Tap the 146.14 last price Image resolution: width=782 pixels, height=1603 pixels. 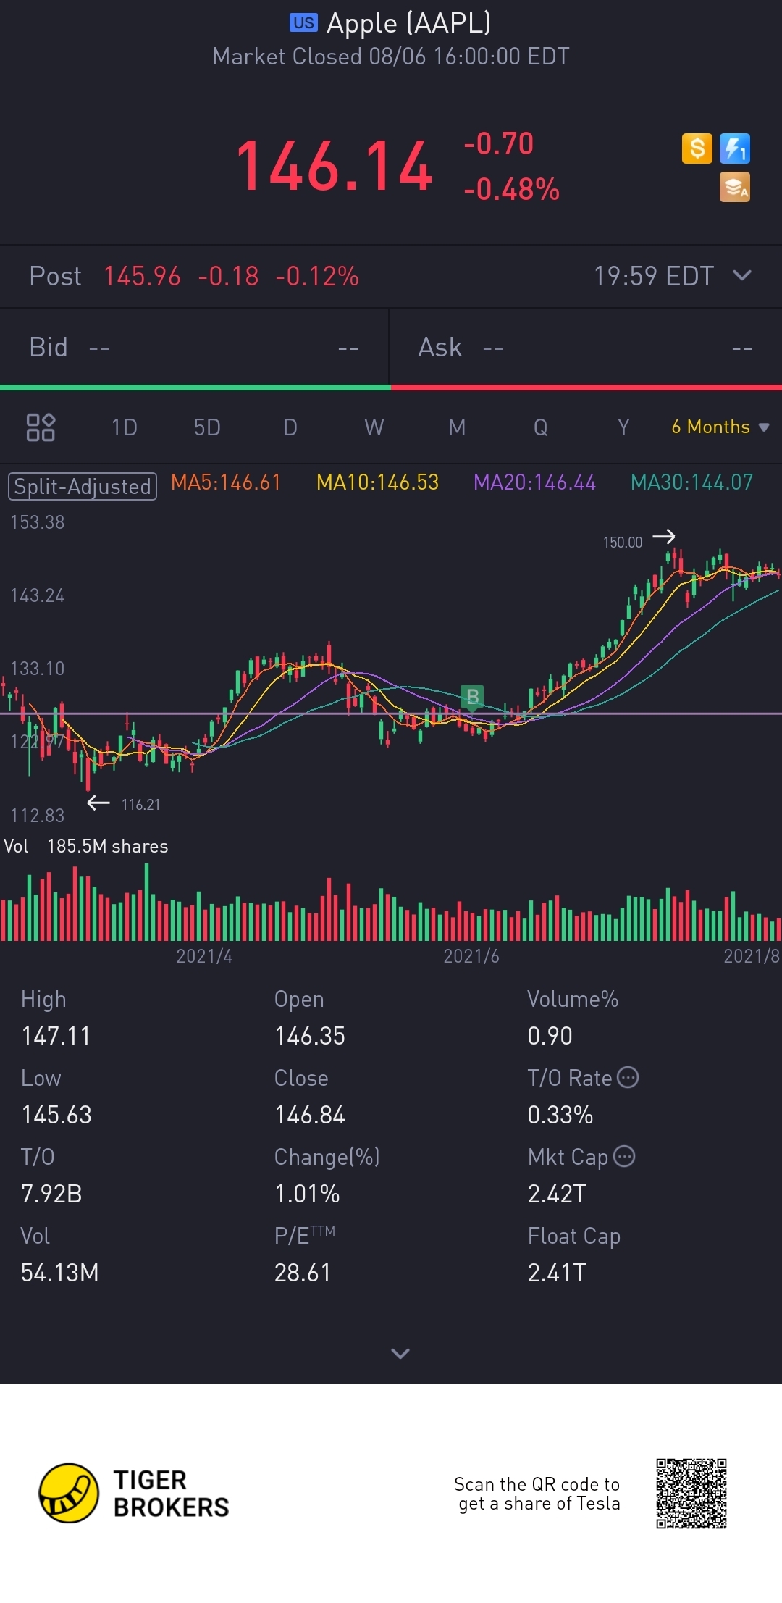point(335,167)
